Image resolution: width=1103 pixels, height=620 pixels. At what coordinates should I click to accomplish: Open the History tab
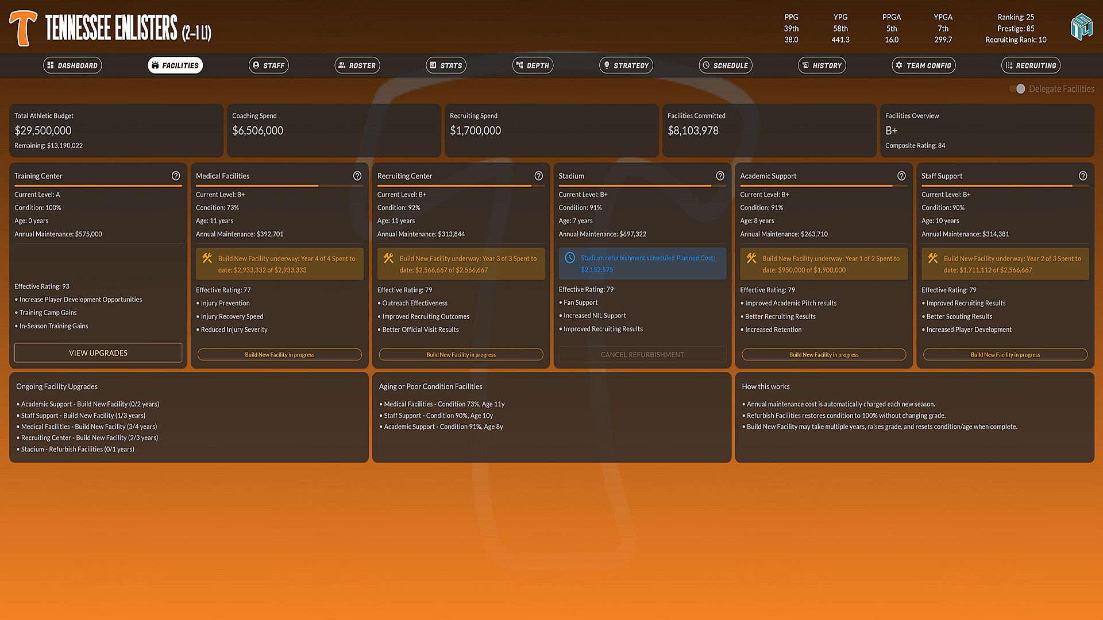tap(822, 65)
